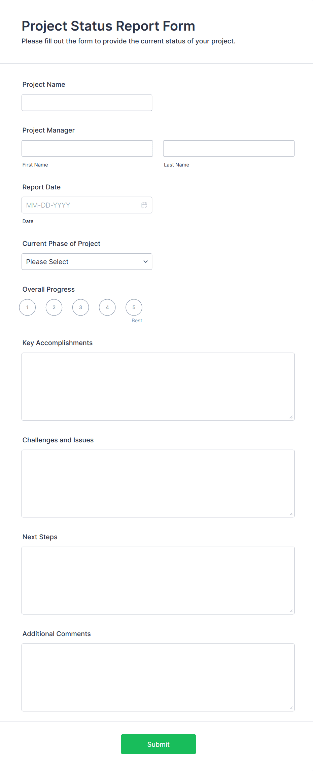
Task: Open the Current Phase of Project dropdown
Action: (87, 261)
